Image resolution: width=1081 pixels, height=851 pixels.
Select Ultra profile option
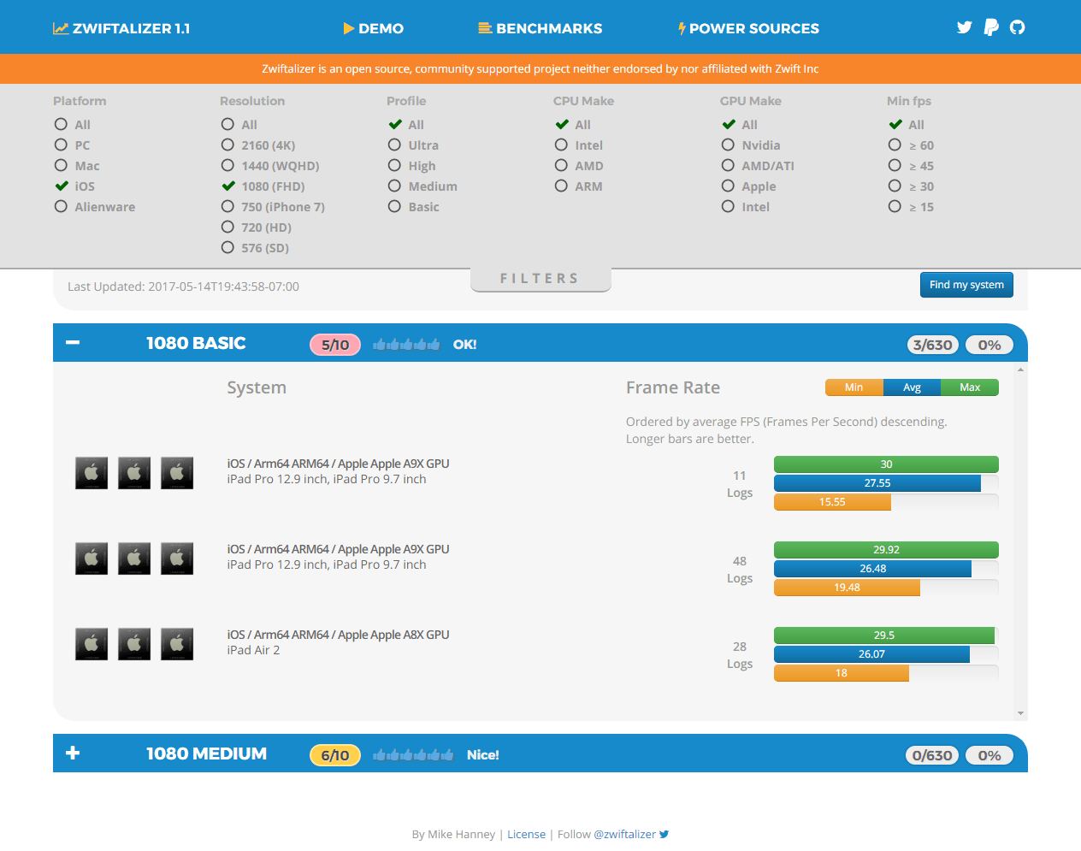tap(413, 145)
